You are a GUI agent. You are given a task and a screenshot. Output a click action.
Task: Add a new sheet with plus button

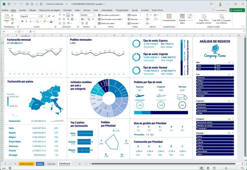[79, 164]
